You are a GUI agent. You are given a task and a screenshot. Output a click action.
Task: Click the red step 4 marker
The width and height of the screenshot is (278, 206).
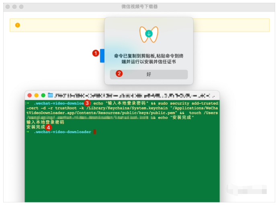point(48,127)
